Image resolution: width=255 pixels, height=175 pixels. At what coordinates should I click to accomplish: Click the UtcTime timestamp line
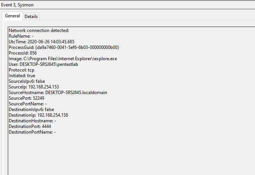[41, 42]
